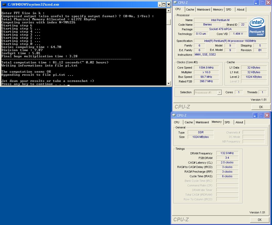Viewport: 272px width, 225px height.
Task: Click the Cycle Time (tRAS) value '6 clocks'
Action: pyautogui.click(x=227, y=176)
